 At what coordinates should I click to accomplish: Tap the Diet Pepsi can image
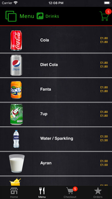click(x=16, y=65)
